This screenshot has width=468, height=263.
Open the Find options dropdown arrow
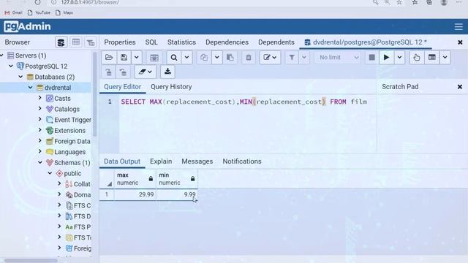point(187,57)
